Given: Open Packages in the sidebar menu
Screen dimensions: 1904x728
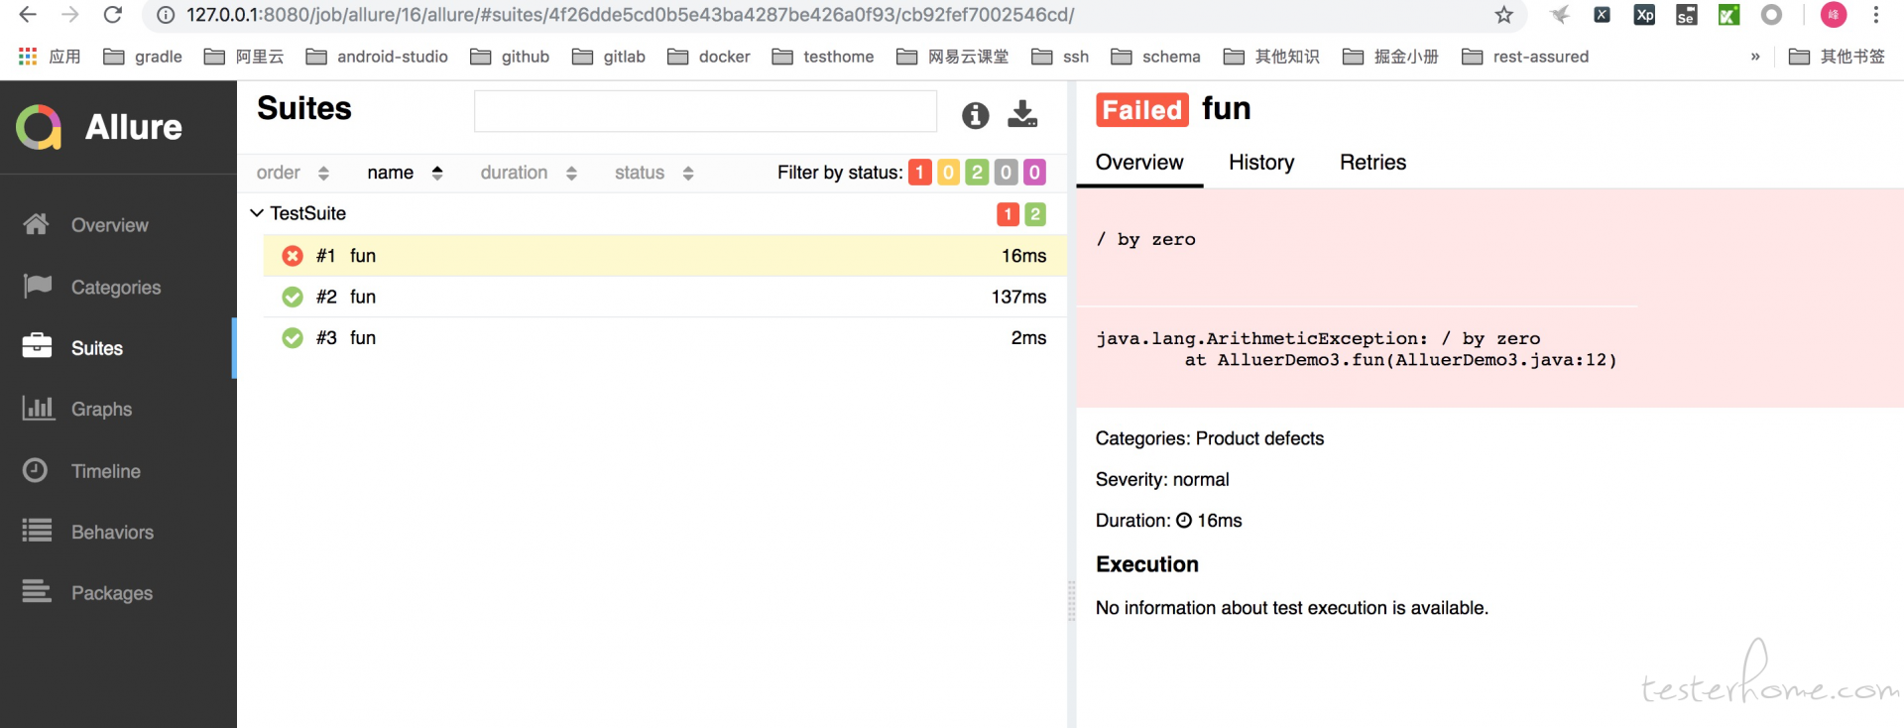Looking at the screenshot, I should (118, 593).
